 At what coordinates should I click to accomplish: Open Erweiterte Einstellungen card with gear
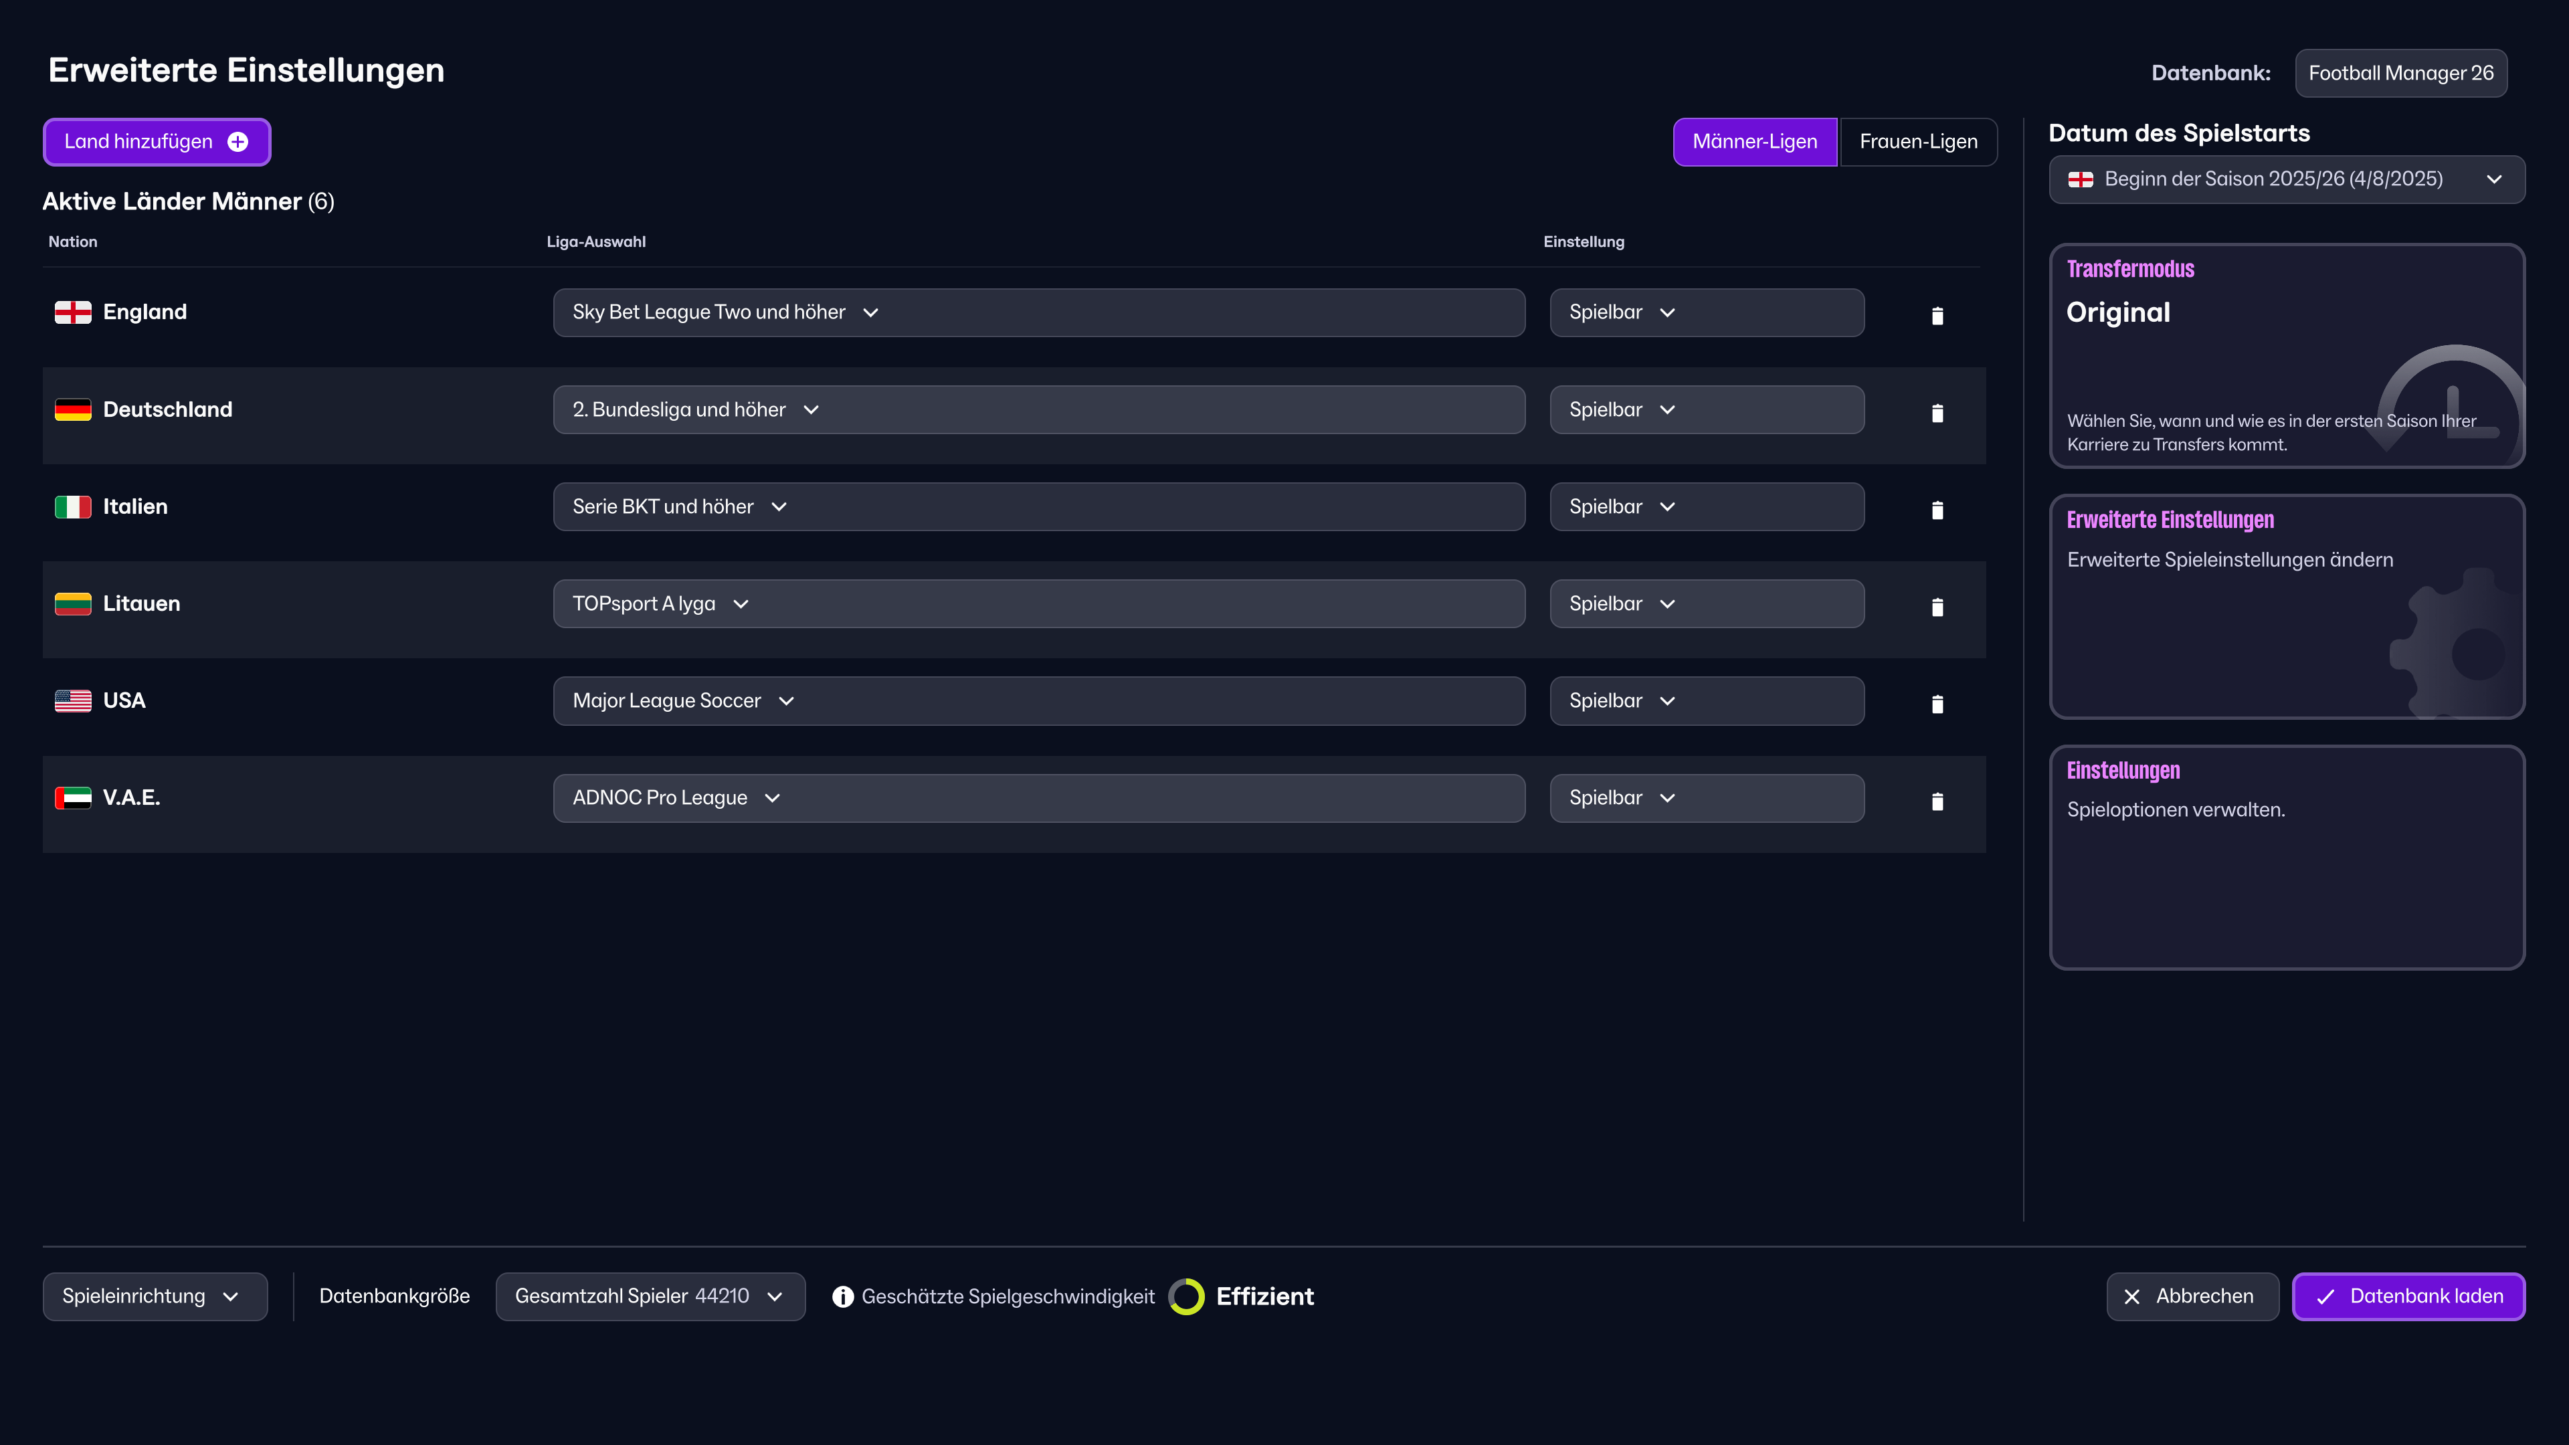click(2286, 606)
